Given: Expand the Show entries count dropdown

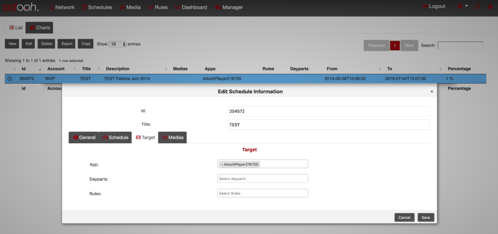Looking at the screenshot, I should coord(117,44).
